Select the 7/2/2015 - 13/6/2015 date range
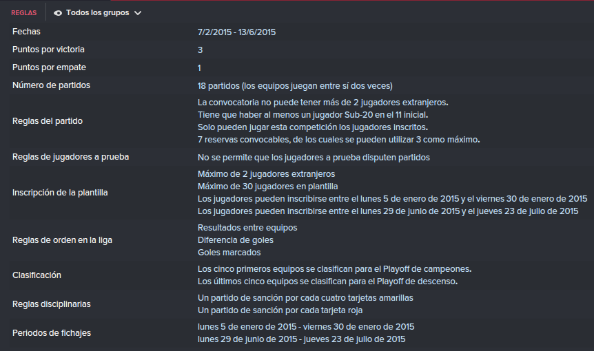594x351 pixels. (236, 32)
